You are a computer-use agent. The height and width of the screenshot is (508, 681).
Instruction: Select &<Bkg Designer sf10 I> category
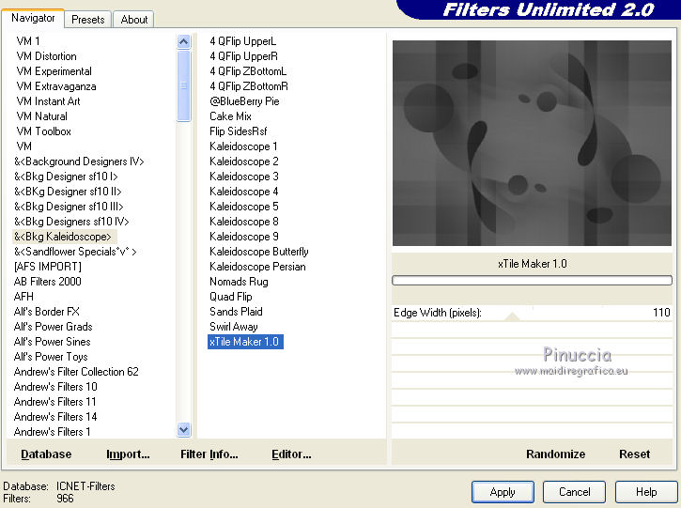[66, 177]
